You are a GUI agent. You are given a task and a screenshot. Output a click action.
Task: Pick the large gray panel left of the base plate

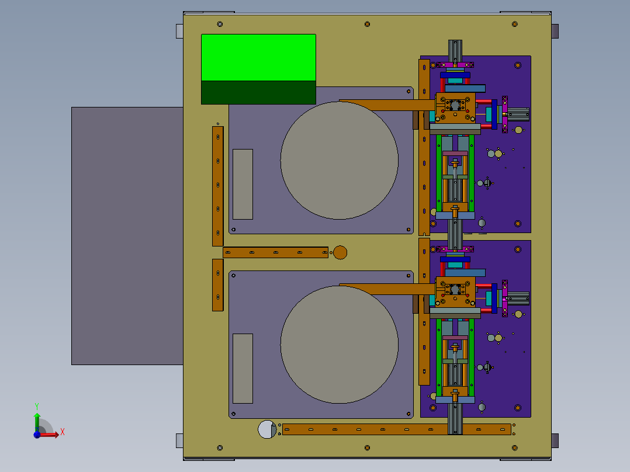pos(127,236)
